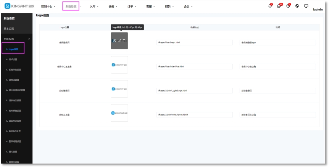Open the 入库 dropdown menu
This screenshot has height=167, width=329.
tap(94, 6)
